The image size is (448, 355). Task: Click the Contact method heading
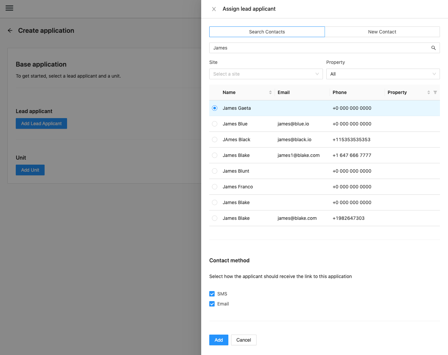[229, 260]
